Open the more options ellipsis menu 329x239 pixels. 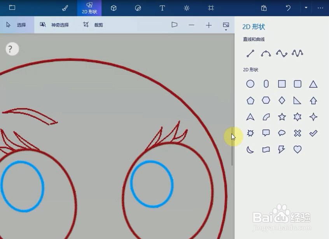pyautogui.click(x=320, y=8)
